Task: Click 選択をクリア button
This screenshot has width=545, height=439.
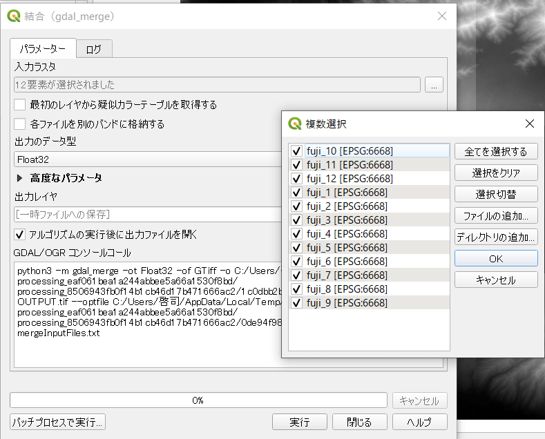Action: coord(496,173)
